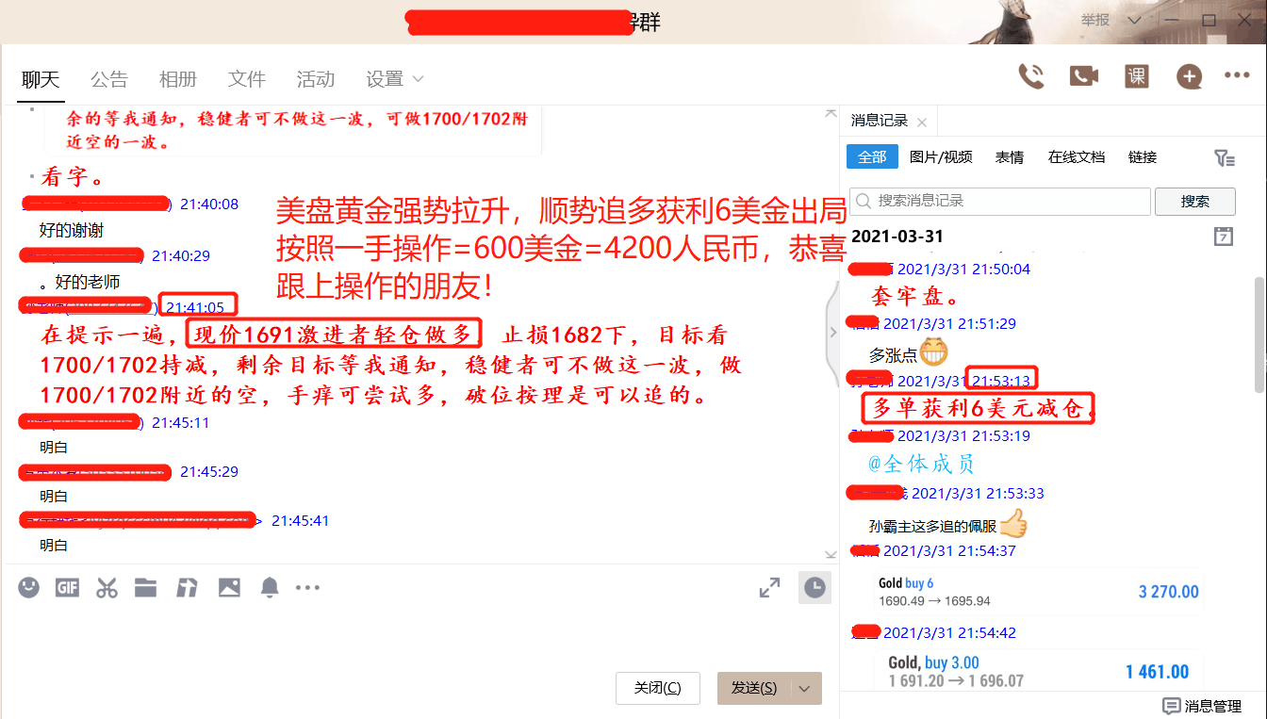
Task: Open the message filter funnel icon
Action: point(1225,158)
